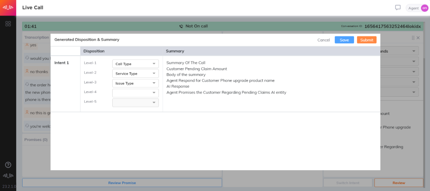Screen dimensions: 430x191
Task: Click 'Summary Of The Call' line
Action: 186,63
